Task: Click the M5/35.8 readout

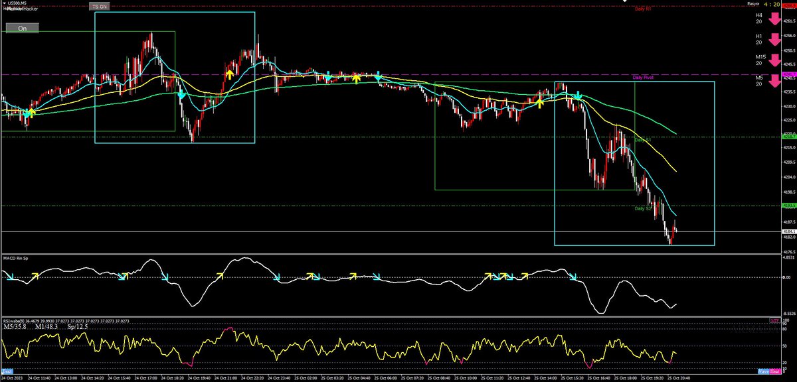Action: coord(15,327)
